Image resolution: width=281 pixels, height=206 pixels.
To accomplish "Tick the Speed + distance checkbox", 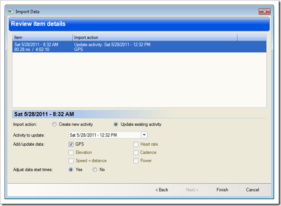I will point(71,161).
